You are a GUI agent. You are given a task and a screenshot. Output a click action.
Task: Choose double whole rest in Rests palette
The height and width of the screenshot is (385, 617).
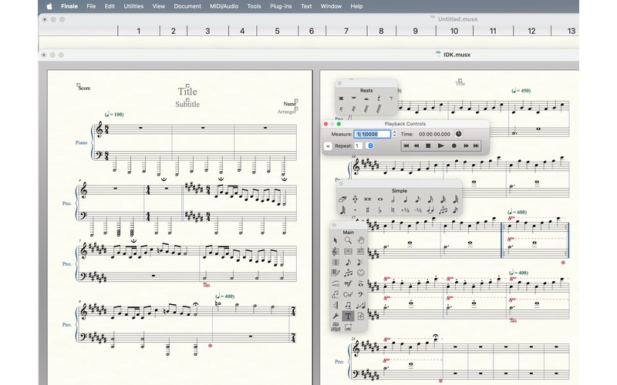[341, 99]
